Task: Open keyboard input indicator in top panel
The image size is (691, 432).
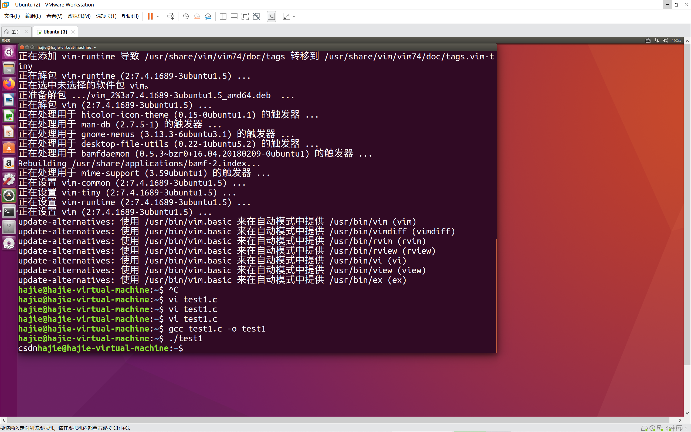Action: [x=648, y=40]
